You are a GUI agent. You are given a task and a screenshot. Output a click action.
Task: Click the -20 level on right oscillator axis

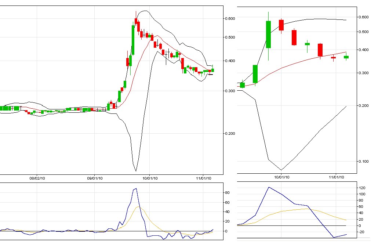[x=361, y=232]
